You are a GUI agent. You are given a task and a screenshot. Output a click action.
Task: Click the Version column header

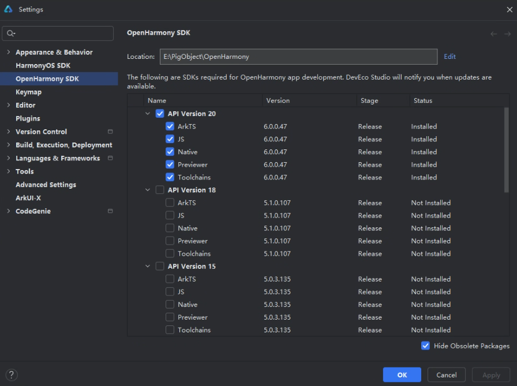[x=310, y=100]
